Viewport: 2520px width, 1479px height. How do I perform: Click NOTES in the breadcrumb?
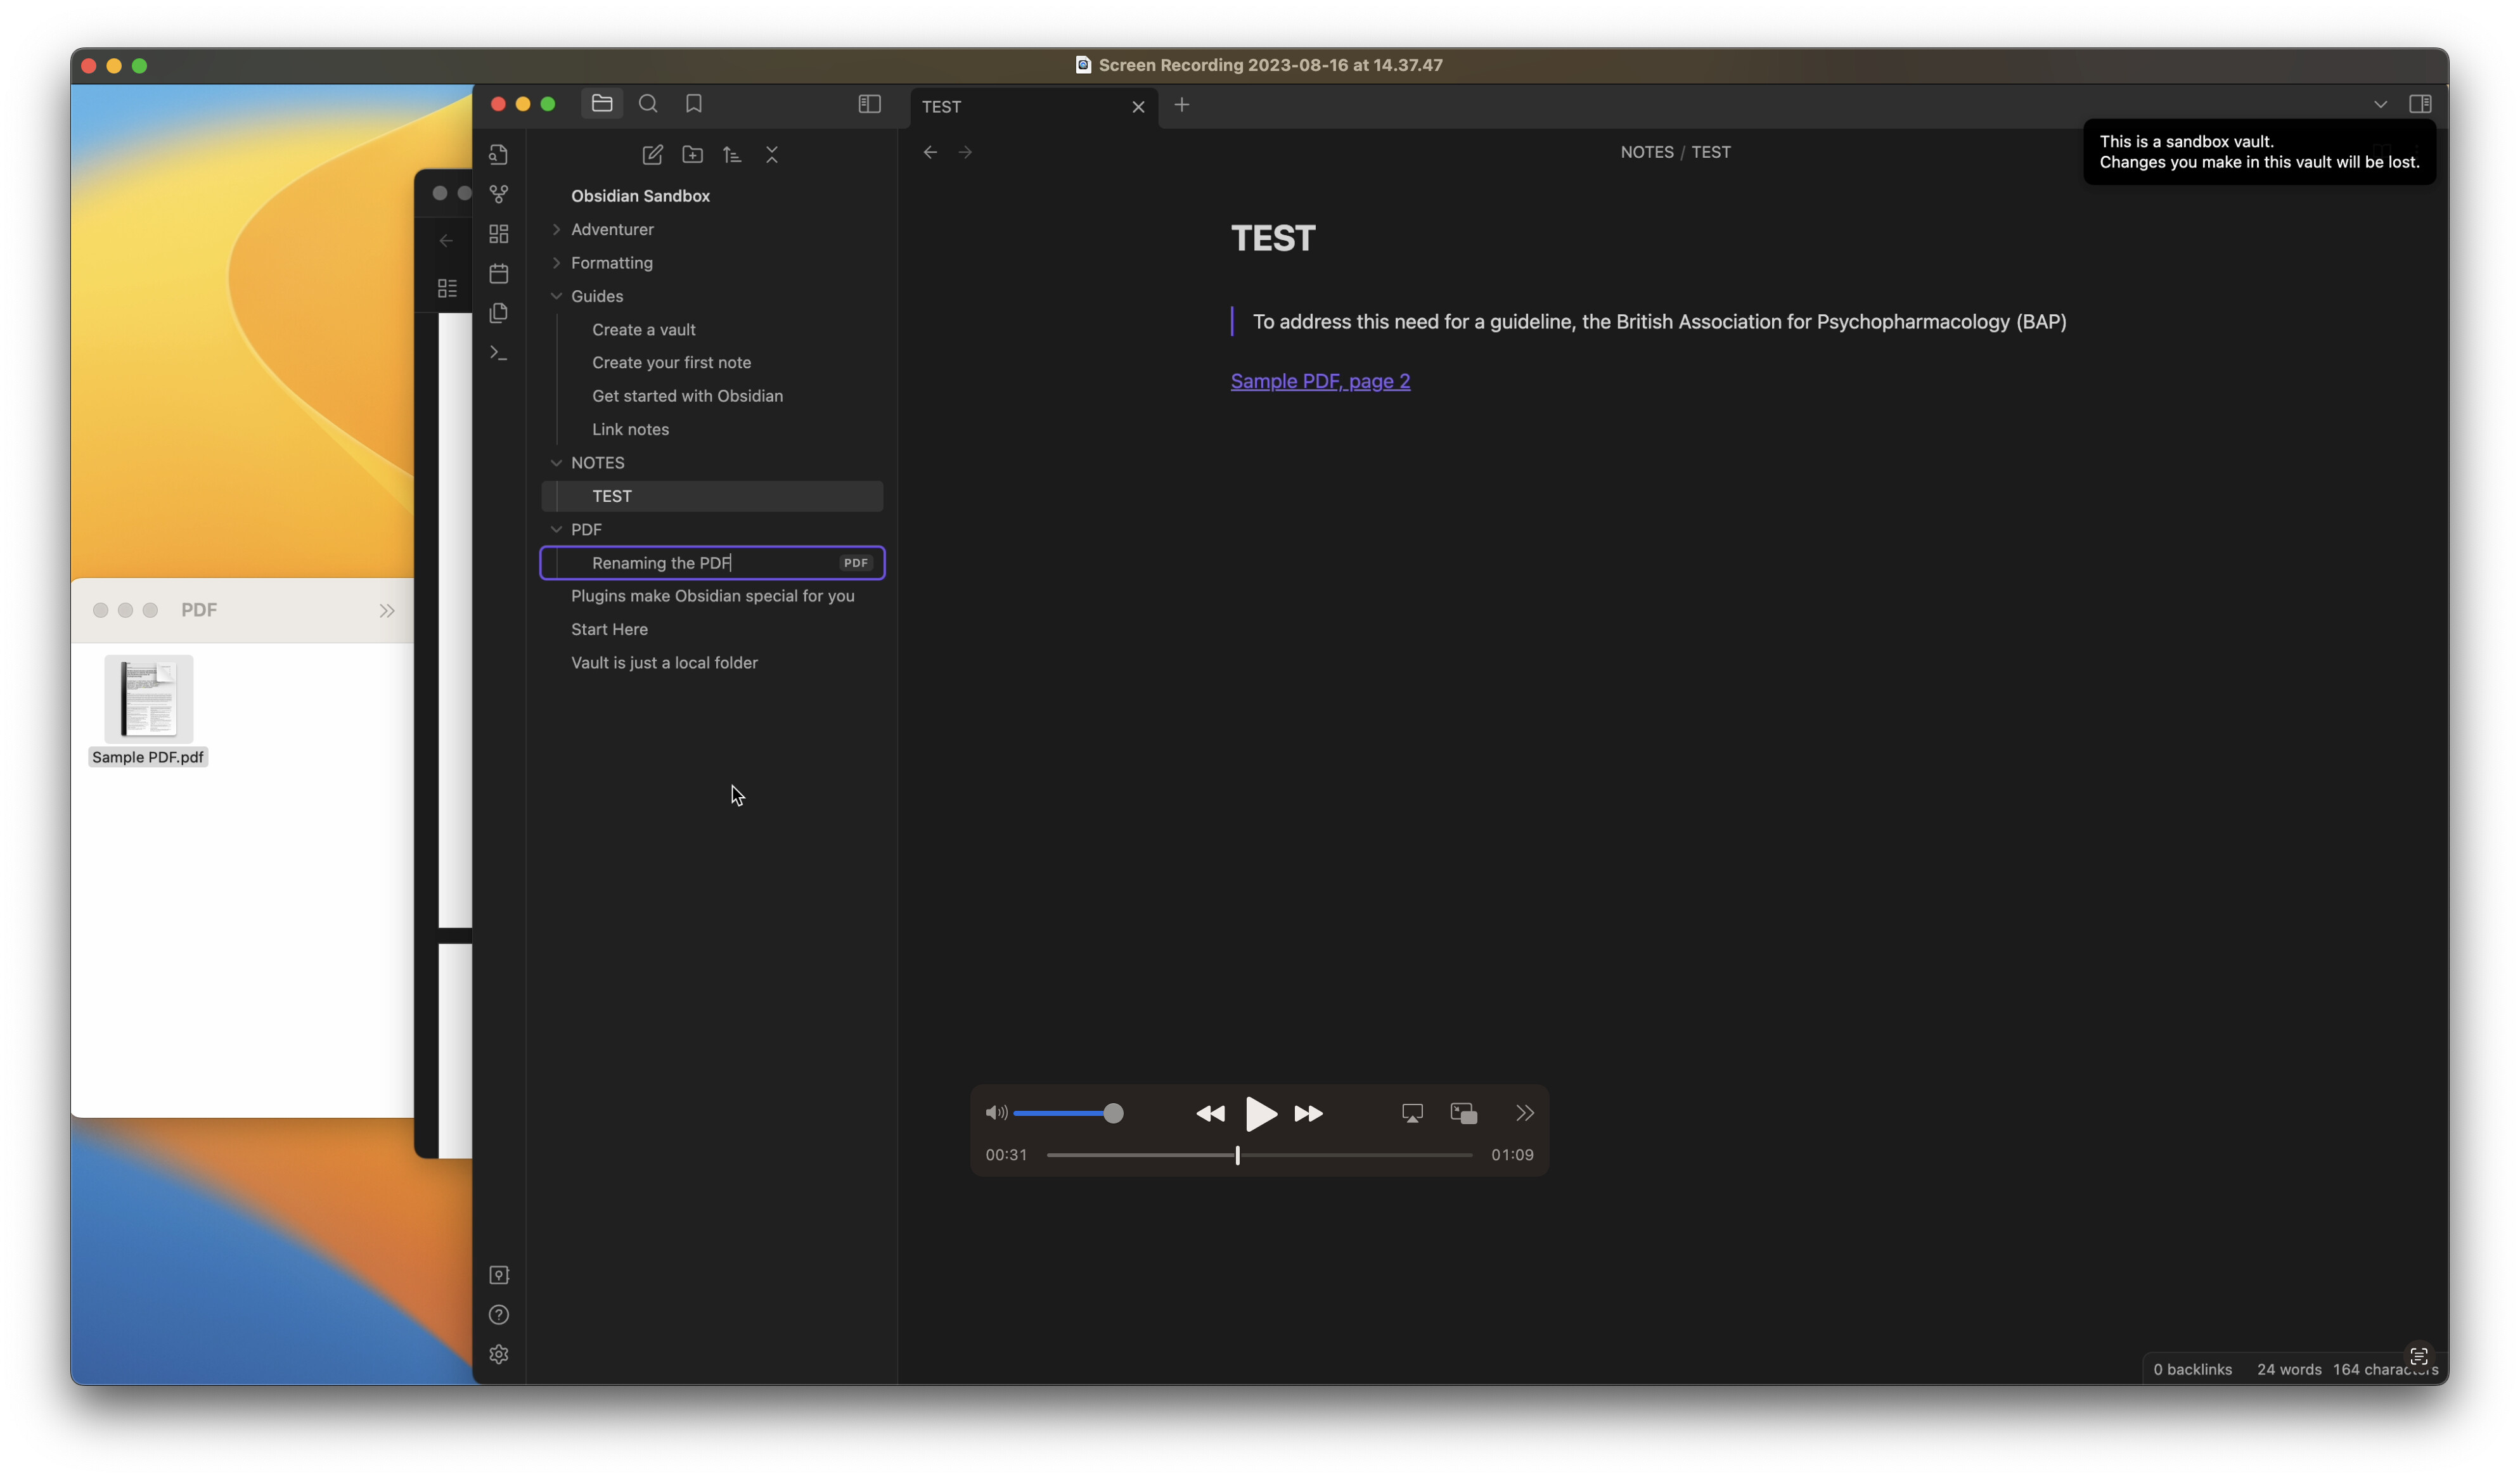(x=1647, y=152)
